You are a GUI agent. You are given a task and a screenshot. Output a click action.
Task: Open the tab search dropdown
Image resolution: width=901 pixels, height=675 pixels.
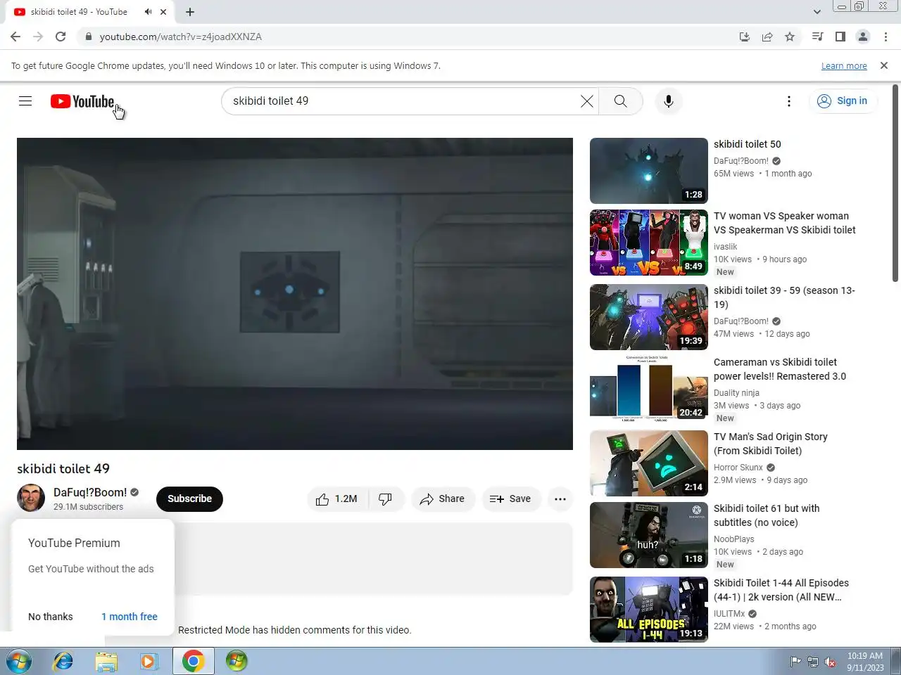[x=817, y=12]
